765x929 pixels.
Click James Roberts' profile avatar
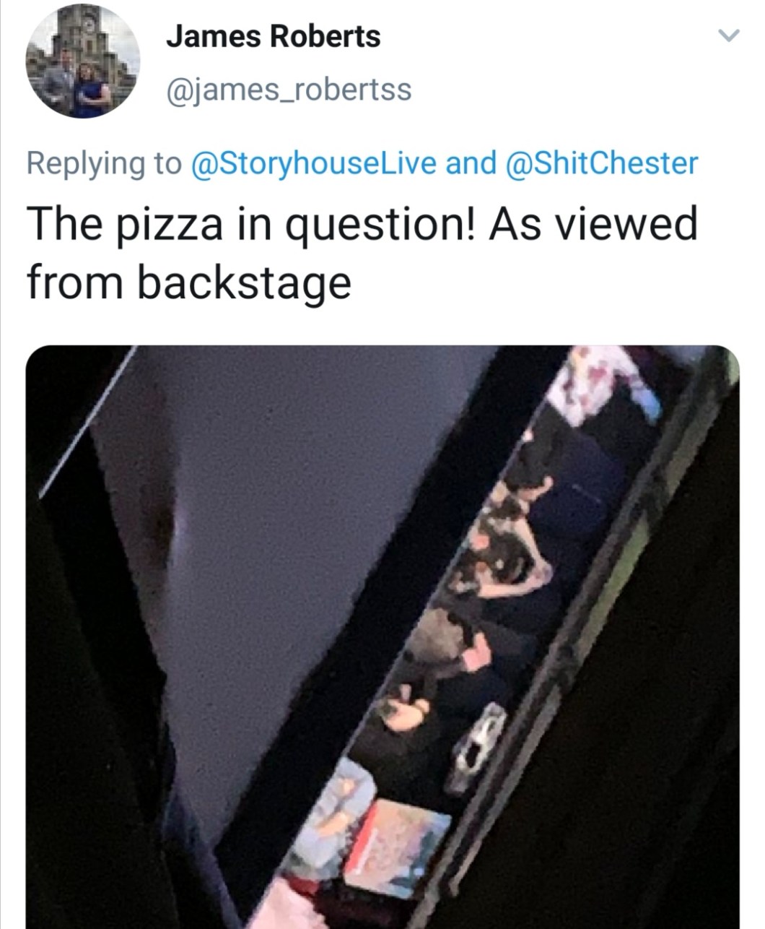(82, 61)
